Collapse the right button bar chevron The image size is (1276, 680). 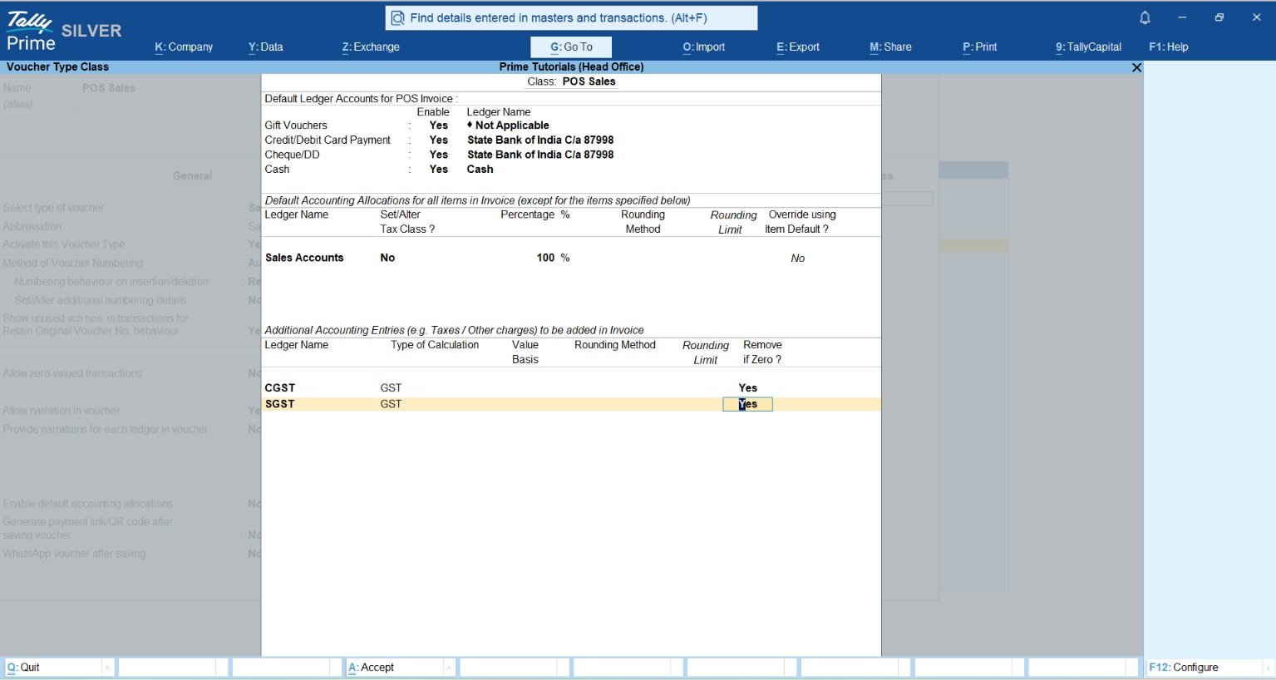tap(1269, 668)
